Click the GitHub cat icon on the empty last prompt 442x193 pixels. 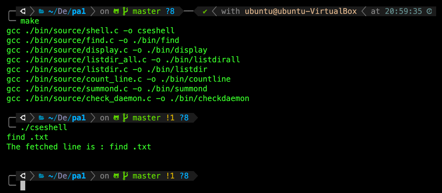(116, 176)
